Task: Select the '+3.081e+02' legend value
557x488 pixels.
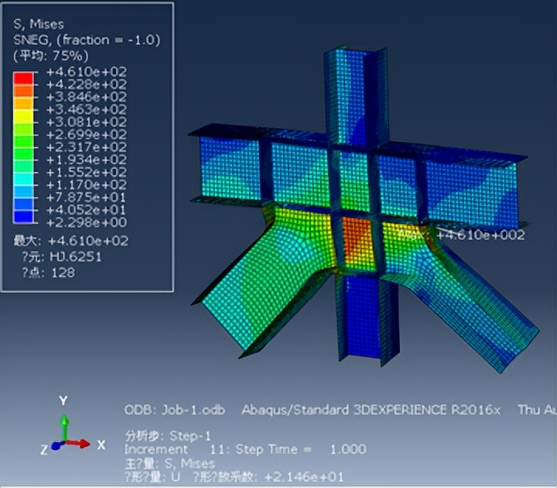Action: 87,122
